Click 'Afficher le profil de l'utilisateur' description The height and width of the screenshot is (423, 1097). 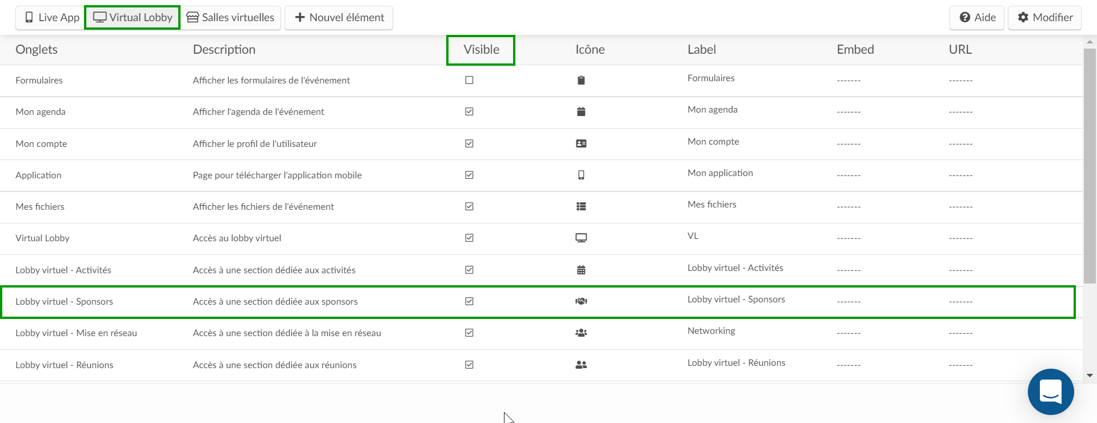point(255,144)
